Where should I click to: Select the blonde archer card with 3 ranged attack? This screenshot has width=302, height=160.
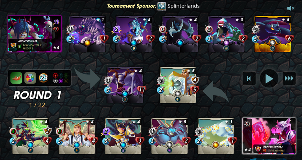point(77,136)
